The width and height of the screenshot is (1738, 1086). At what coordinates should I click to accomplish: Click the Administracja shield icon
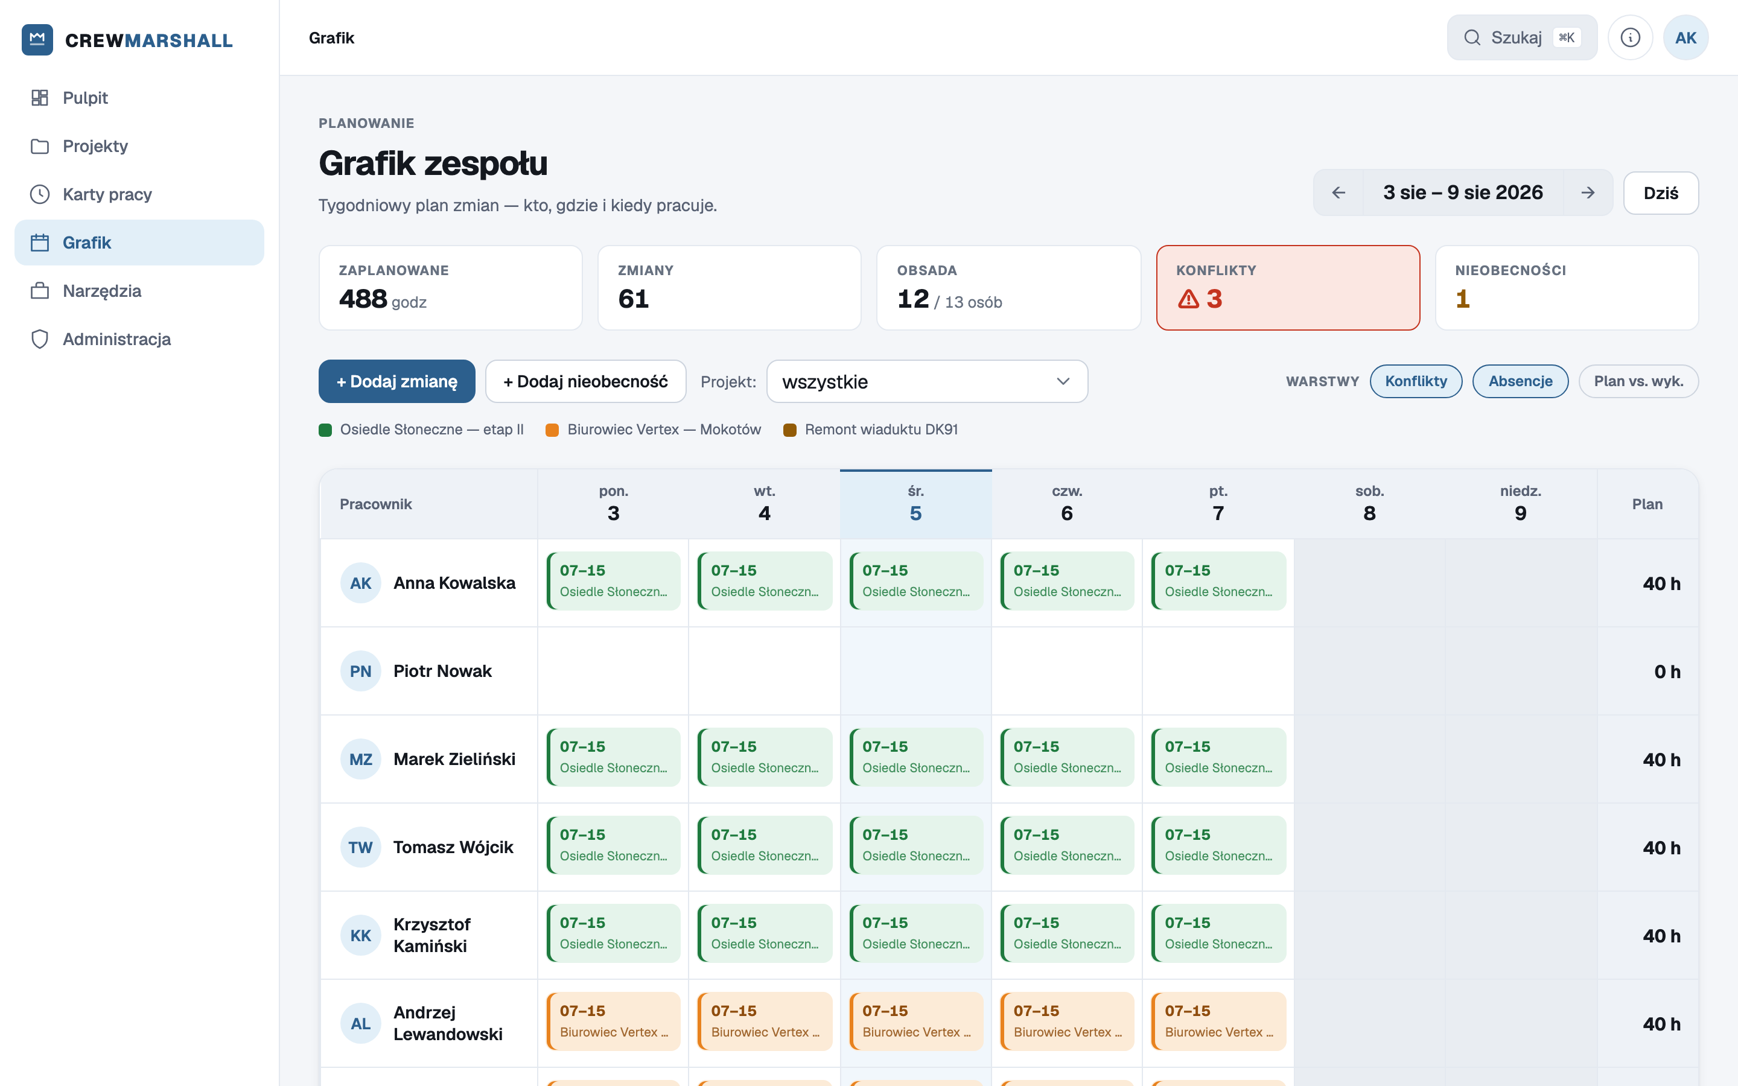pos(39,339)
